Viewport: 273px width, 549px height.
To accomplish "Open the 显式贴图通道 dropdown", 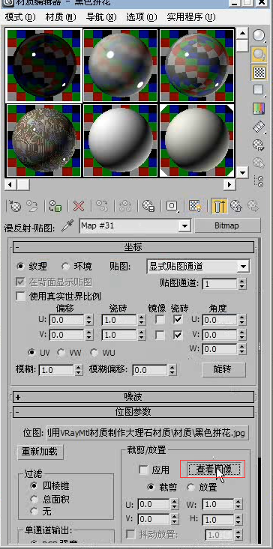I will tap(243, 267).
